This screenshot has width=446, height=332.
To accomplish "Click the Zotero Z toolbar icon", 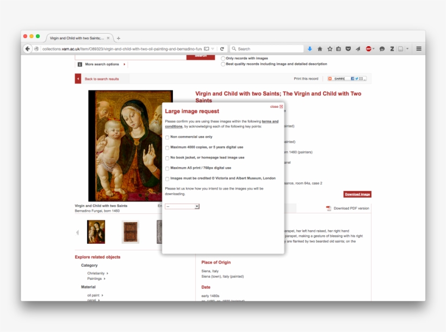I will (392, 48).
